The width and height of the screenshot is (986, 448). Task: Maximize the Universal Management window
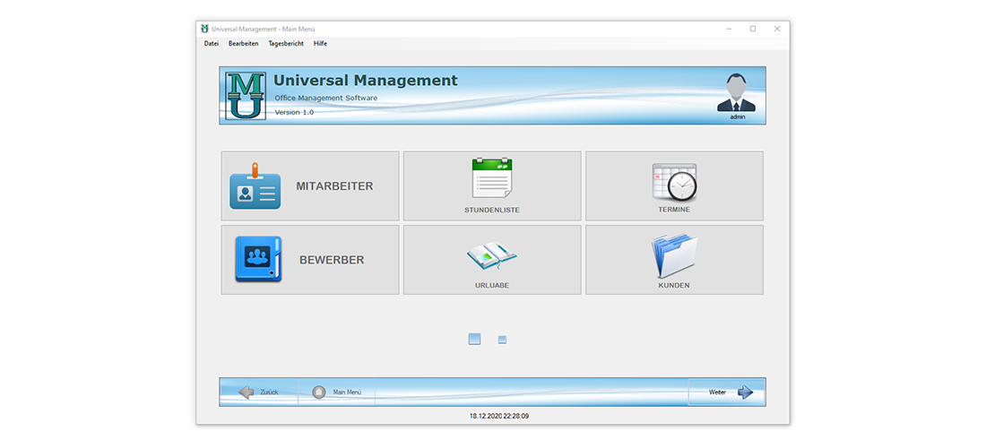pyautogui.click(x=753, y=29)
